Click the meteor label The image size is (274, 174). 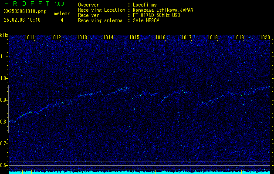point(62,13)
